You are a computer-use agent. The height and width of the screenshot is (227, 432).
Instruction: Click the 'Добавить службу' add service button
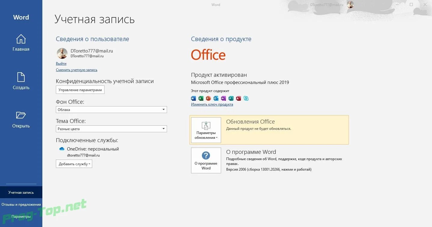pos(74,164)
